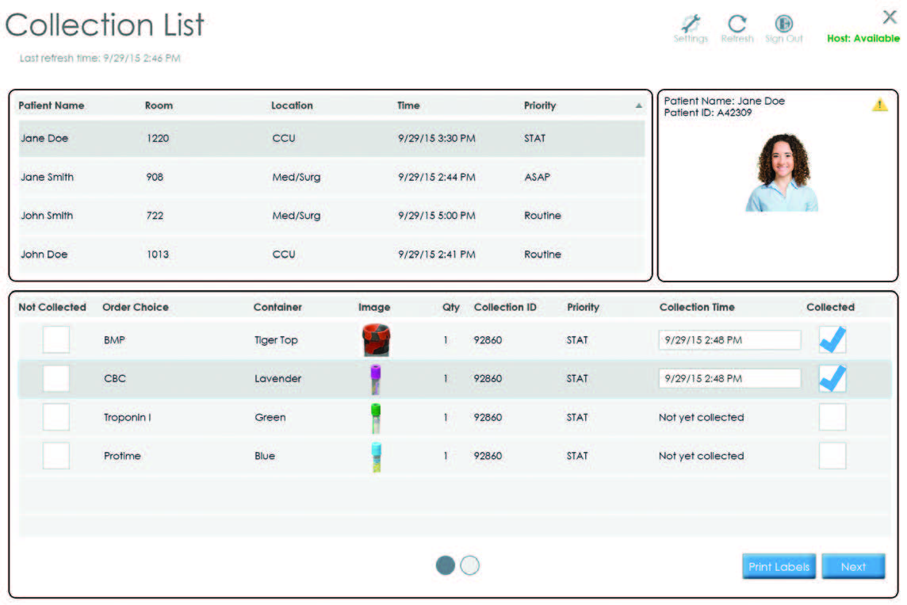Click the warning triangle on Jane Doe's panel
The width and height of the screenshot is (907, 605).
click(880, 104)
